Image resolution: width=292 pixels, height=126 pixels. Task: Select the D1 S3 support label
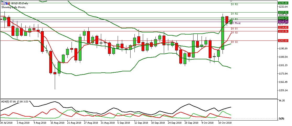(234, 42)
